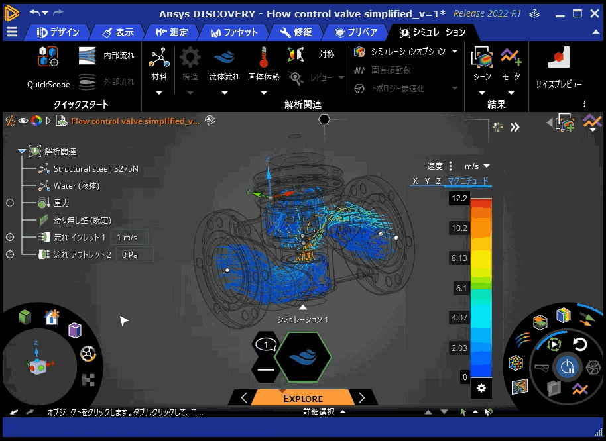This screenshot has width=606, height=441.
Task: Select the 外部流れ external flow option
Action: point(106,82)
